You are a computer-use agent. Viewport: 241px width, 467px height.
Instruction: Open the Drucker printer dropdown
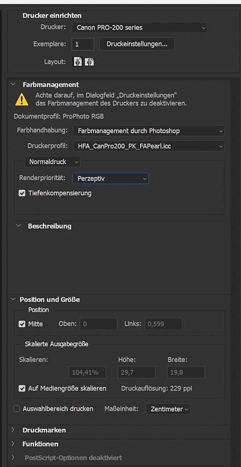point(140,28)
